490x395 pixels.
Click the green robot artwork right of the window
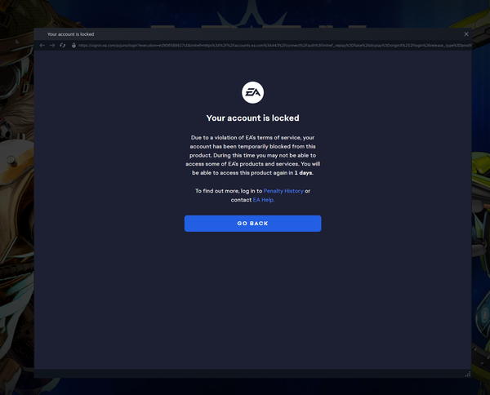coord(481,219)
